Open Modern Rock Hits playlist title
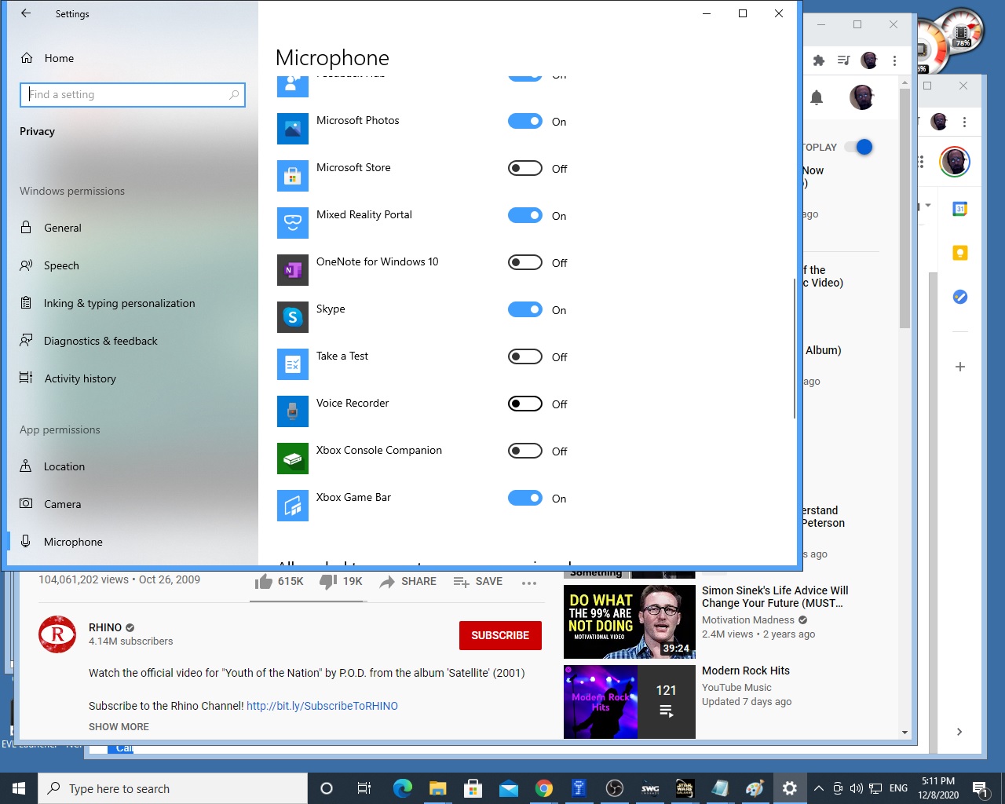 (x=746, y=671)
